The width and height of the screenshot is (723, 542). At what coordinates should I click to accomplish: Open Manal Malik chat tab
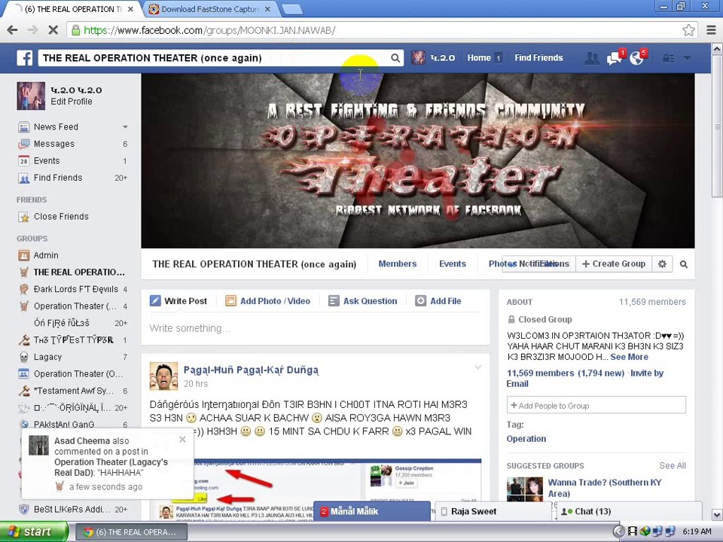pos(371,511)
